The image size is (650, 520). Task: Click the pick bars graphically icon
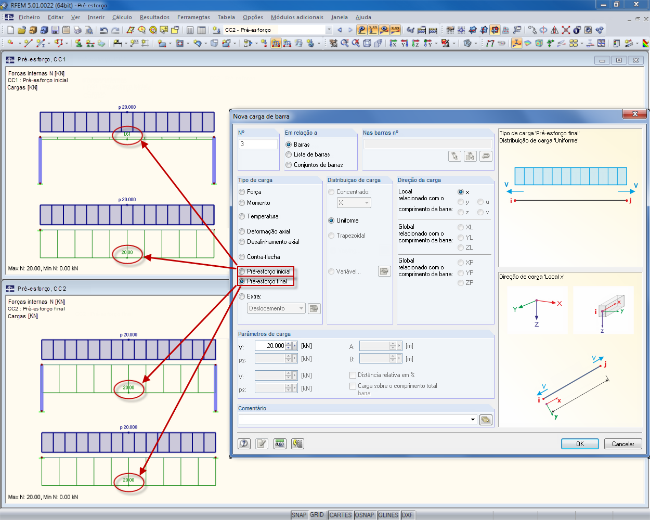454,156
